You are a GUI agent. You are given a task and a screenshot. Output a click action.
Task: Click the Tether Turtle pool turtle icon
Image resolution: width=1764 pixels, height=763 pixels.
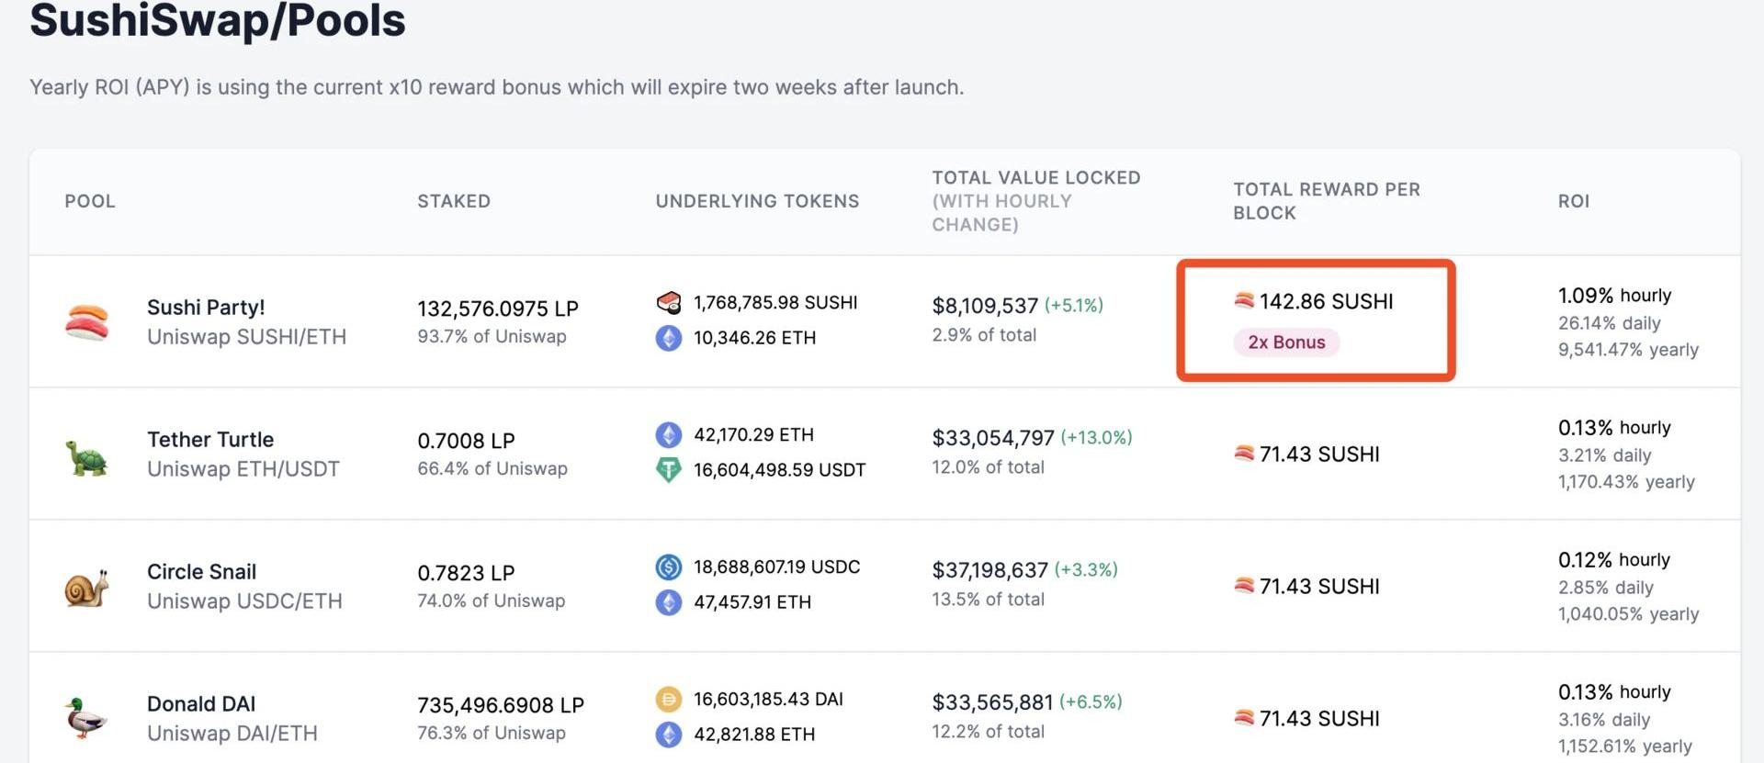(87, 456)
